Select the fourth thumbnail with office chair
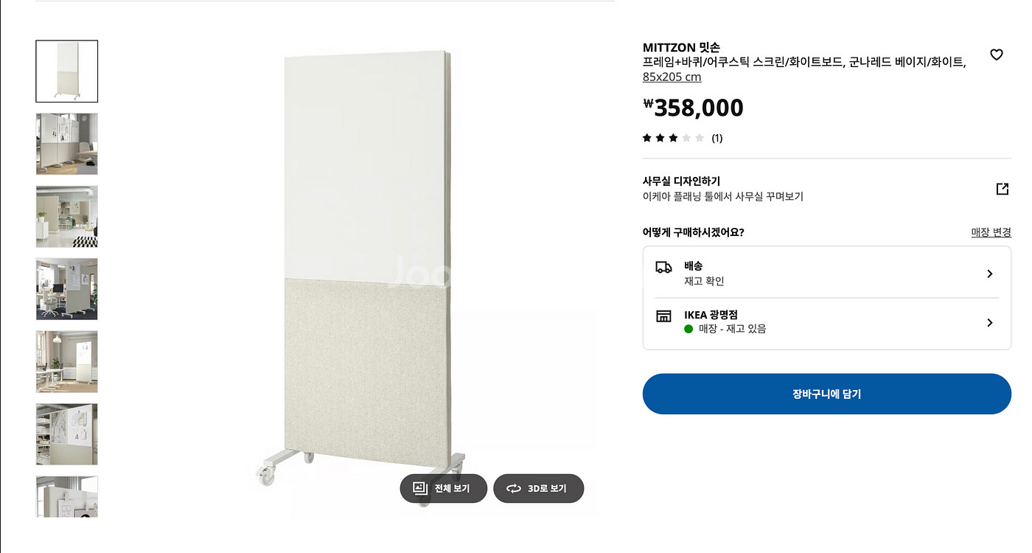The image size is (1032, 553). [67, 289]
